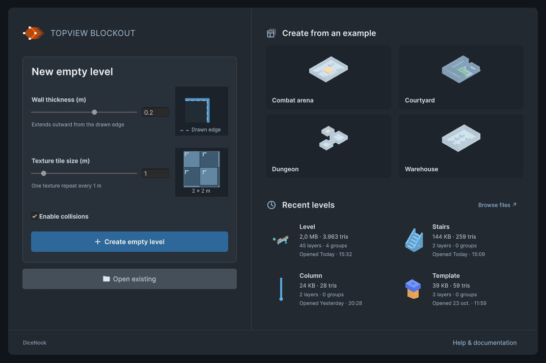This screenshot has height=363, width=546.
Task: Click the '24 KB · 28 tris' text
Action: coord(318,286)
